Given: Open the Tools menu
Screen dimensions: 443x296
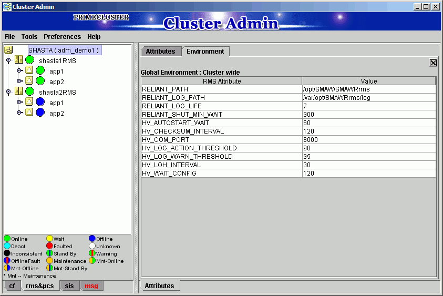Looking at the screenshot, I should pyautogui.click(x=29, y=37).
